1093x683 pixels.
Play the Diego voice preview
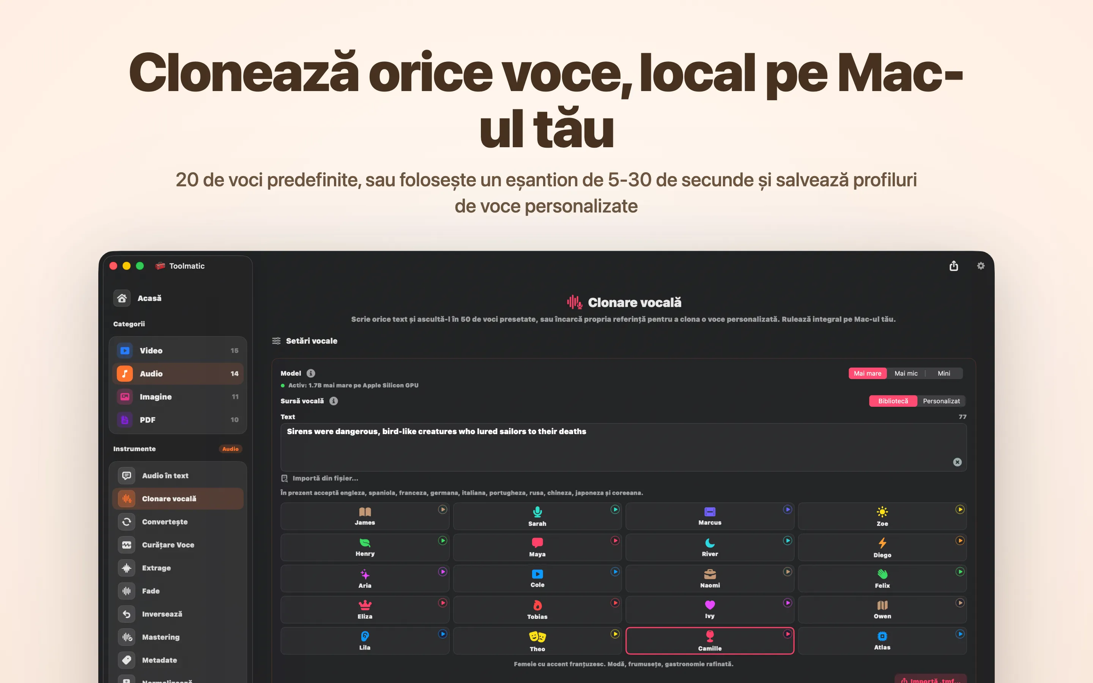tap(960, 541)
